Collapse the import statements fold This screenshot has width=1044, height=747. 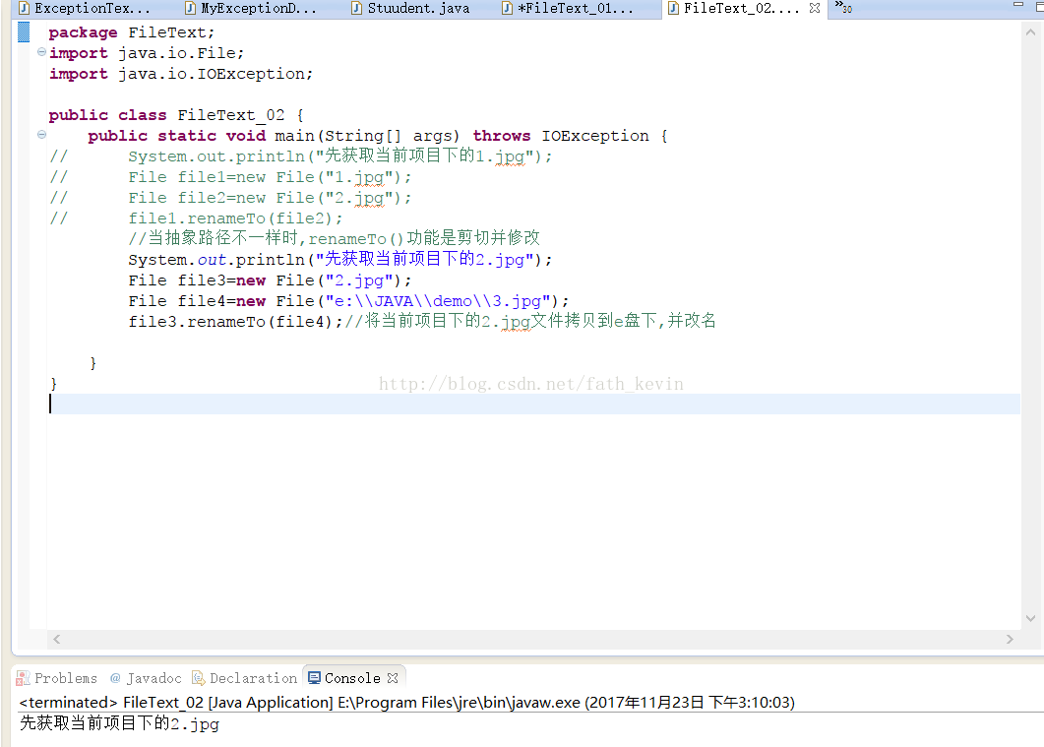tap(42, 52)
